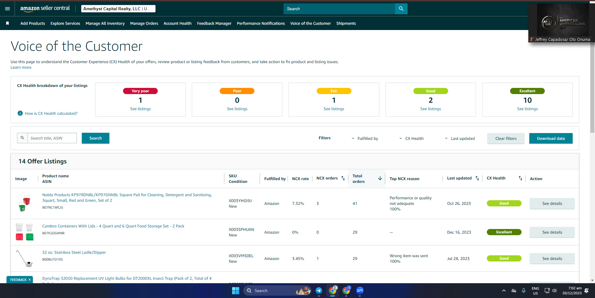Open Windows Start menu
The image size is (595, 298).
coord(236,291)
